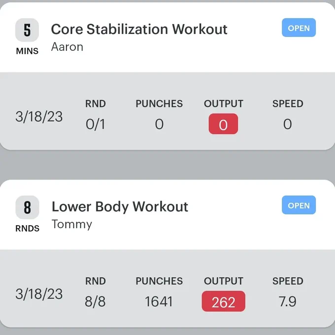
Task: Select the Core Stabilization Workout title
Action: tap(139, 29)
